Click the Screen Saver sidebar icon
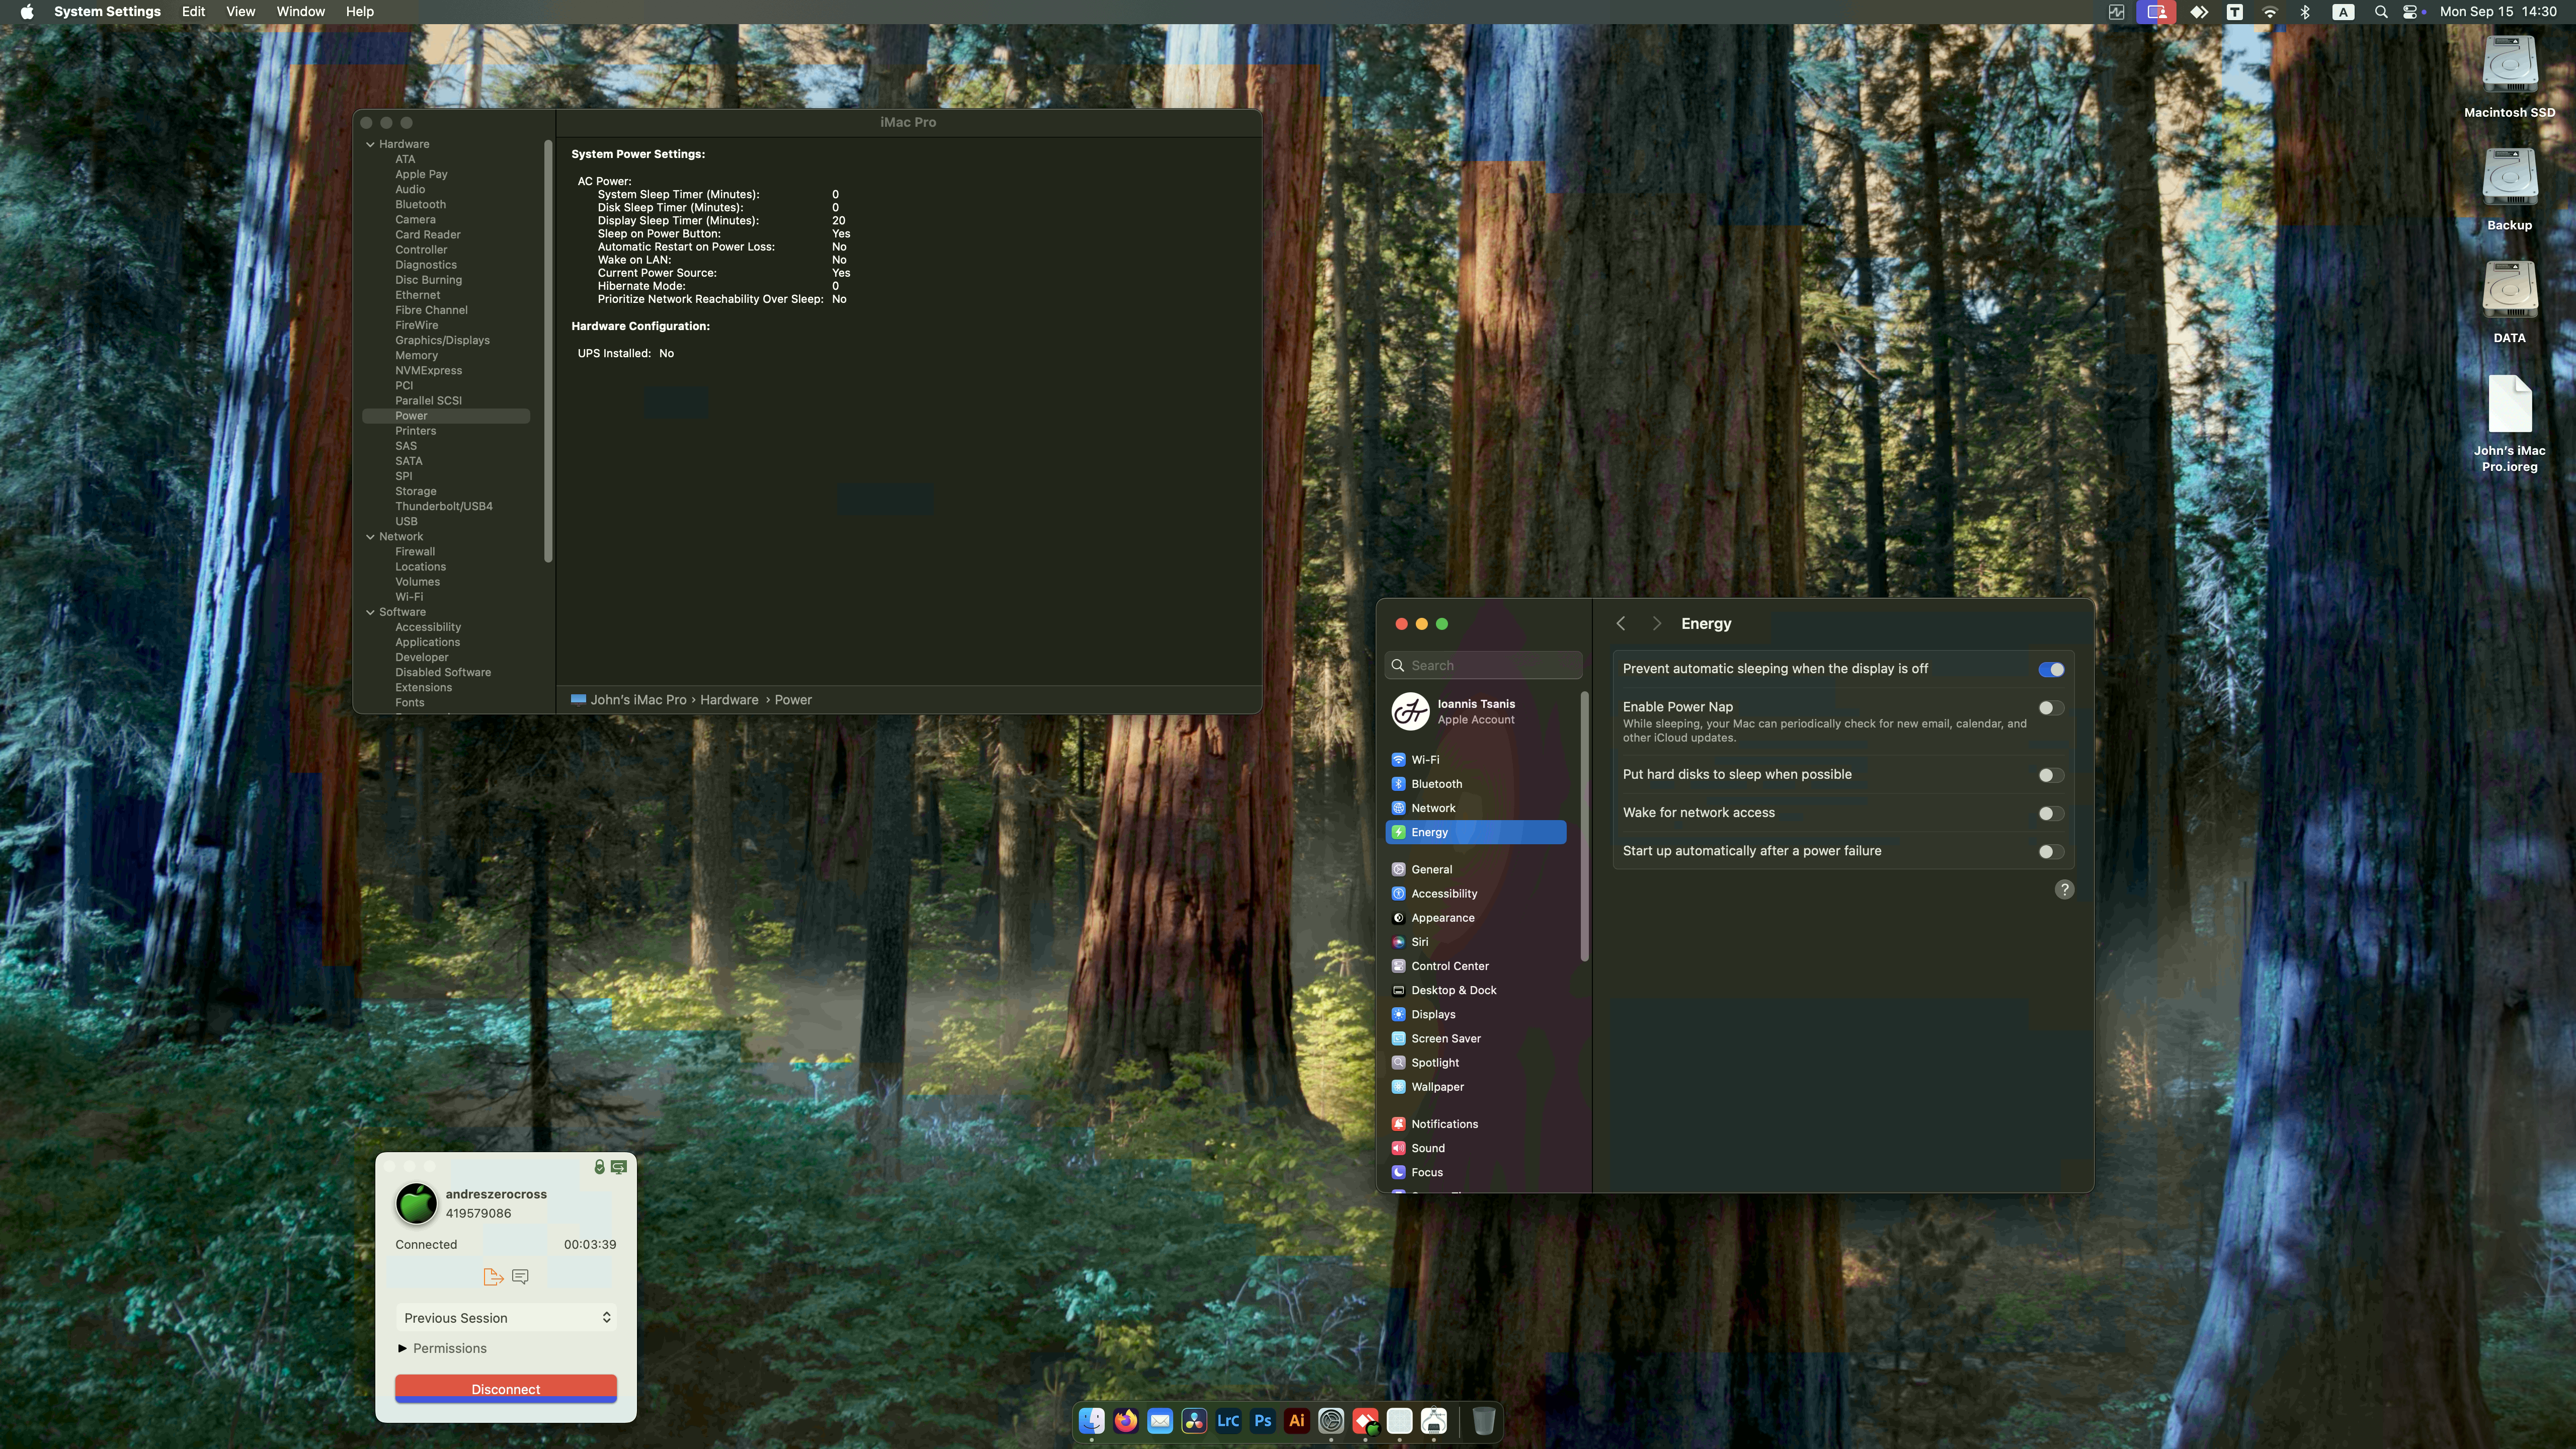The height and width of the screenshot is (1449, 2576). click(1398, 1038)
